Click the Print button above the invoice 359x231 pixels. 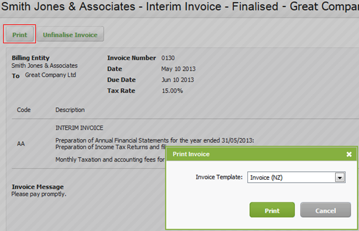20,34
